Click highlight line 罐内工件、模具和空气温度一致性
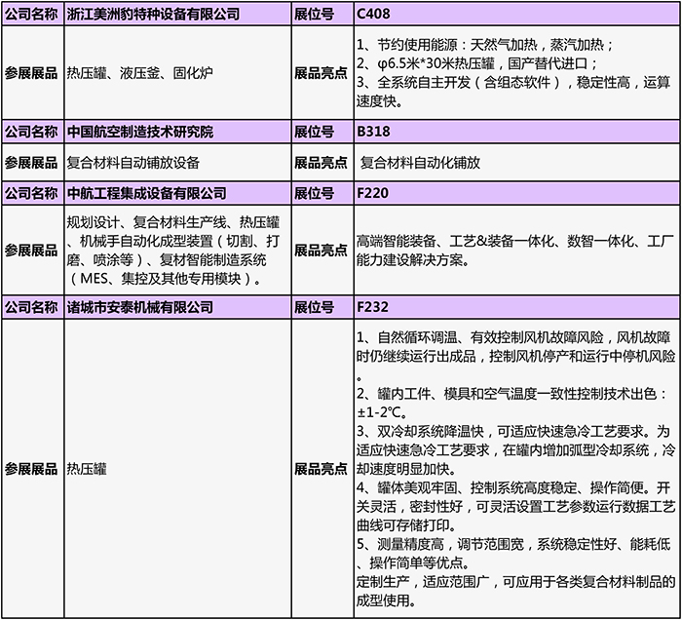Image resolution: width=682 pixels, height=620 pixels. (511, 394)
